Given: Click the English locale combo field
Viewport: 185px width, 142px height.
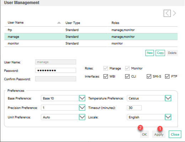Looking at the screenshot, I should 146,117.
